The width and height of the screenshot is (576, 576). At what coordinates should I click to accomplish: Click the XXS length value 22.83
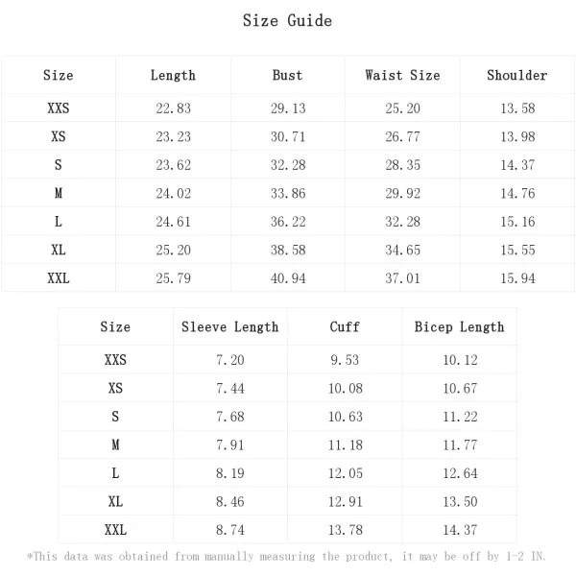[x=173, y=108]
